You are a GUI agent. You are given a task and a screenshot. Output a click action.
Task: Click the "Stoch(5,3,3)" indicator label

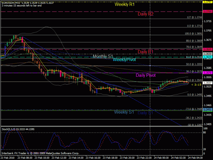pyautogui.click(x=9, y=129)
